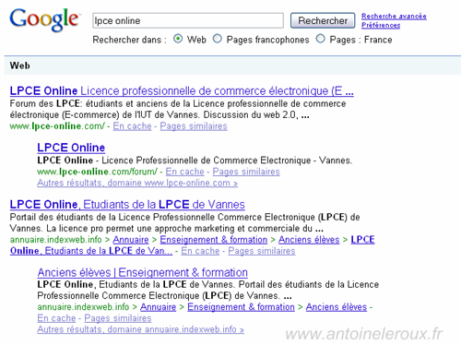Image resolution: width=461 pixels, height=345 pixels.
Task: Click the Rechercher button
Action: point(323,20)
